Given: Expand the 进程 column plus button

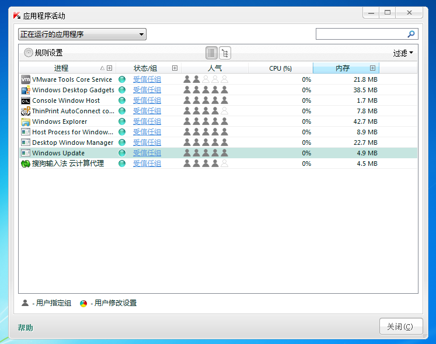Looking at the screenshot, I should pyautogui.click(x=110, y=68).
